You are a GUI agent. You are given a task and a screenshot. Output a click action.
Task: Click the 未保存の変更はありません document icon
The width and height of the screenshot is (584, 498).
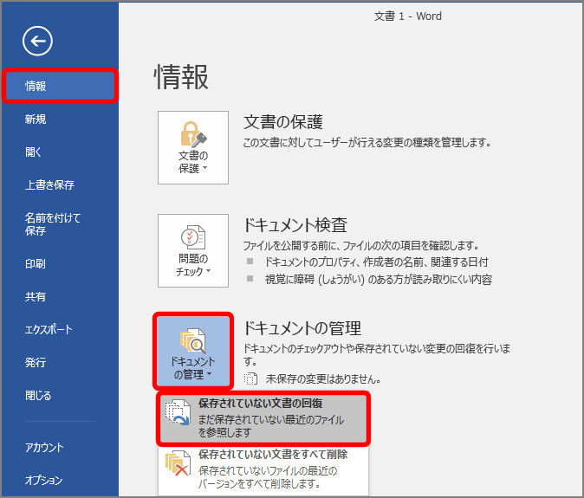click(x=250, y=378)
